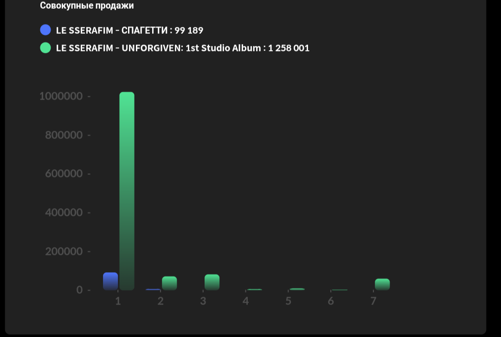Toggle the UNFORGIVEN: 1st Studio Album legend entry
The height and width of the screenshot is (337, 501).
(182, 48)
